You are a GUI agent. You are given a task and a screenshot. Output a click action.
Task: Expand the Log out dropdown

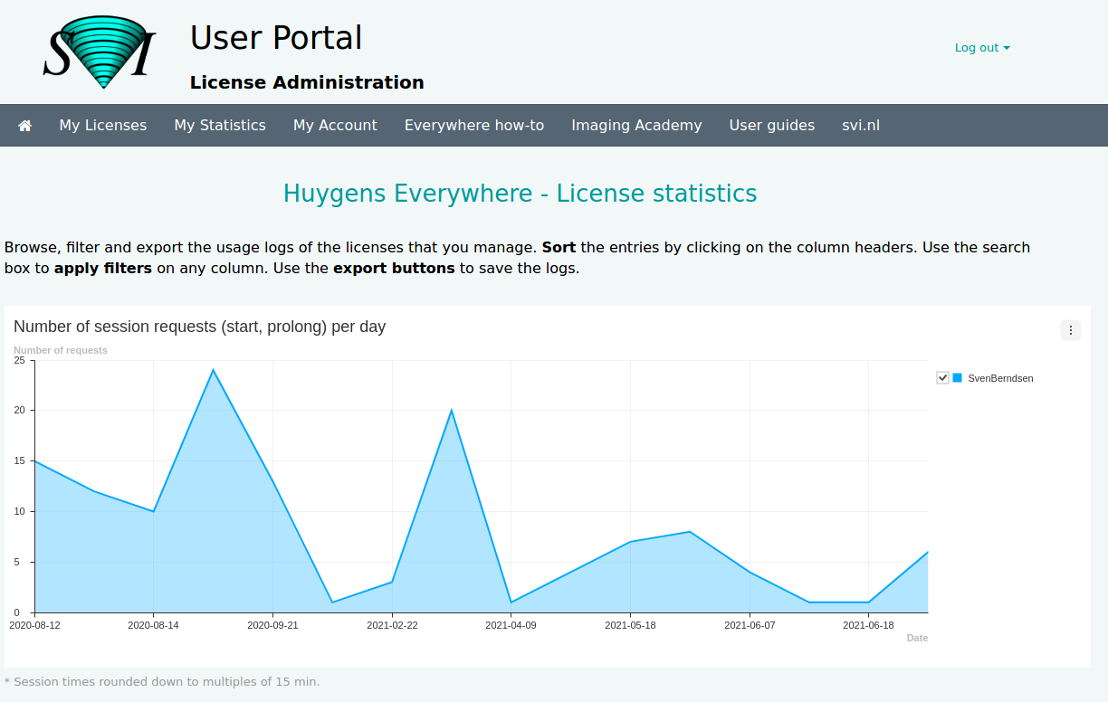tap(982, 48)
